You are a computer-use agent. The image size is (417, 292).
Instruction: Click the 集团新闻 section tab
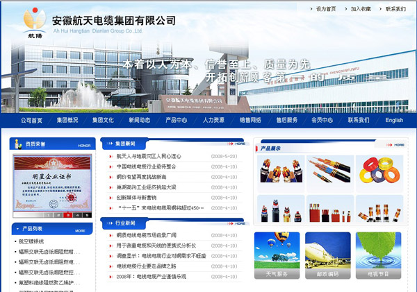coord(124,144)
